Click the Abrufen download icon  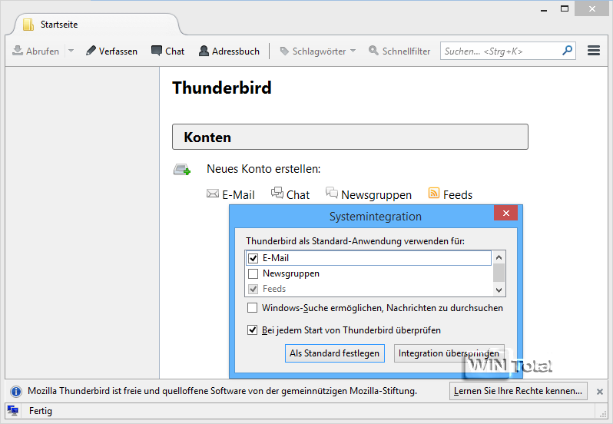coord(18,51)
